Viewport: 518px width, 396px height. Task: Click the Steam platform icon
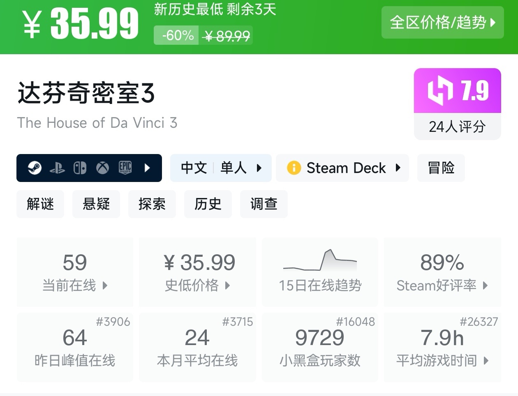(35, 168)
